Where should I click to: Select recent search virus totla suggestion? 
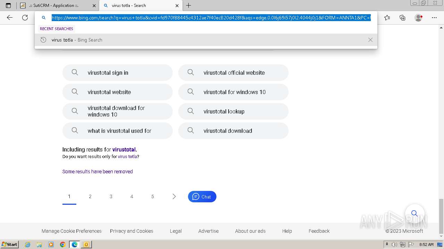pyautogui.click(x=206, y=40)
